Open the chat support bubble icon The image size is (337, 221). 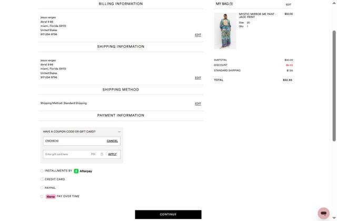[x=323, y=213]
